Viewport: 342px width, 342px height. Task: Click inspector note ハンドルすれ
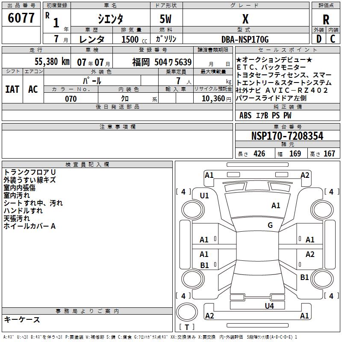[x=23, y=211]
